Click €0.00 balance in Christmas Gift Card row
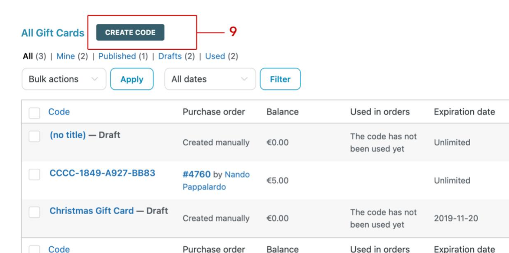Image resolution: width=509 pixels, height=253 pixels. (x=277, y=219)
